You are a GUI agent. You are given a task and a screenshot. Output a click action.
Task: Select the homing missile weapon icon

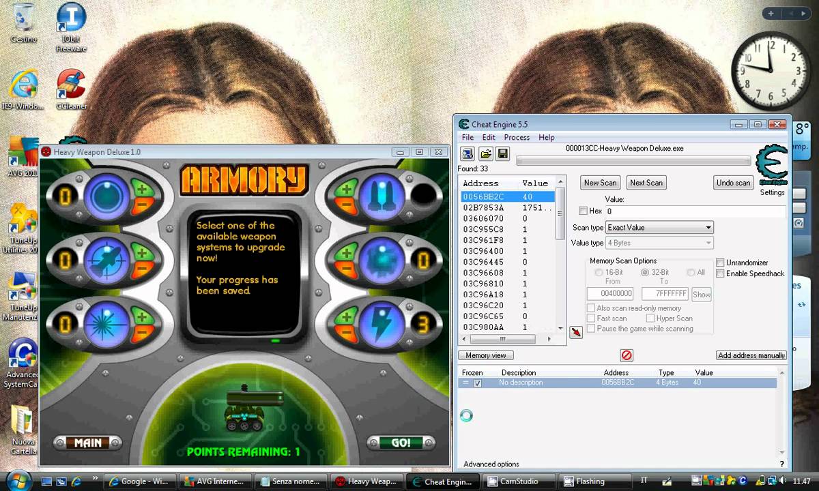107,261
